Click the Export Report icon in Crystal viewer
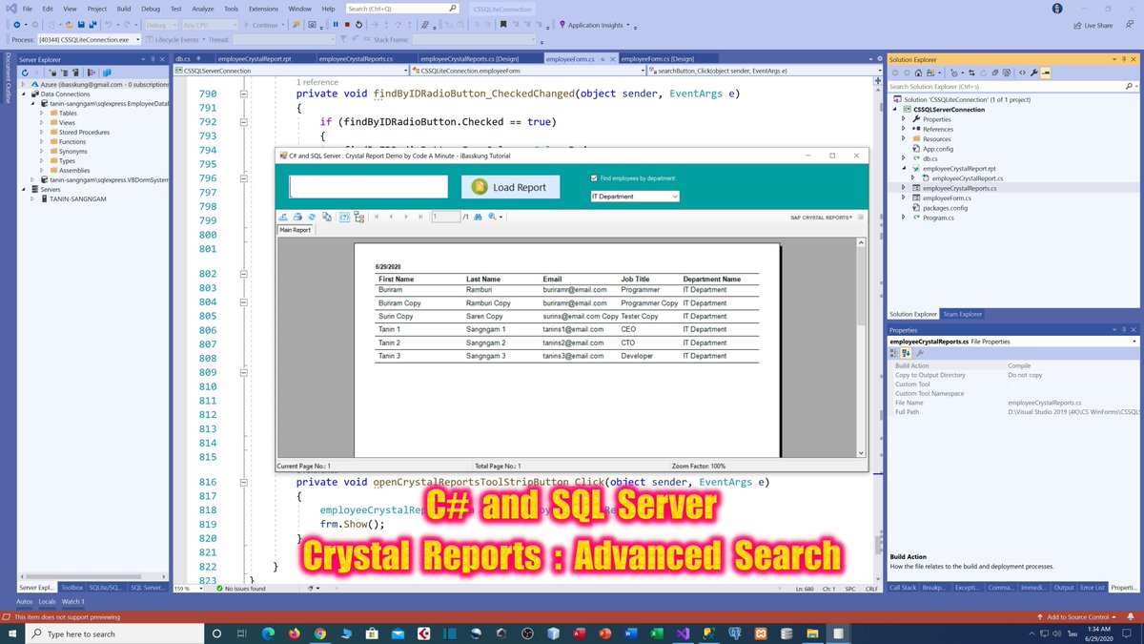 pos(284,217)
